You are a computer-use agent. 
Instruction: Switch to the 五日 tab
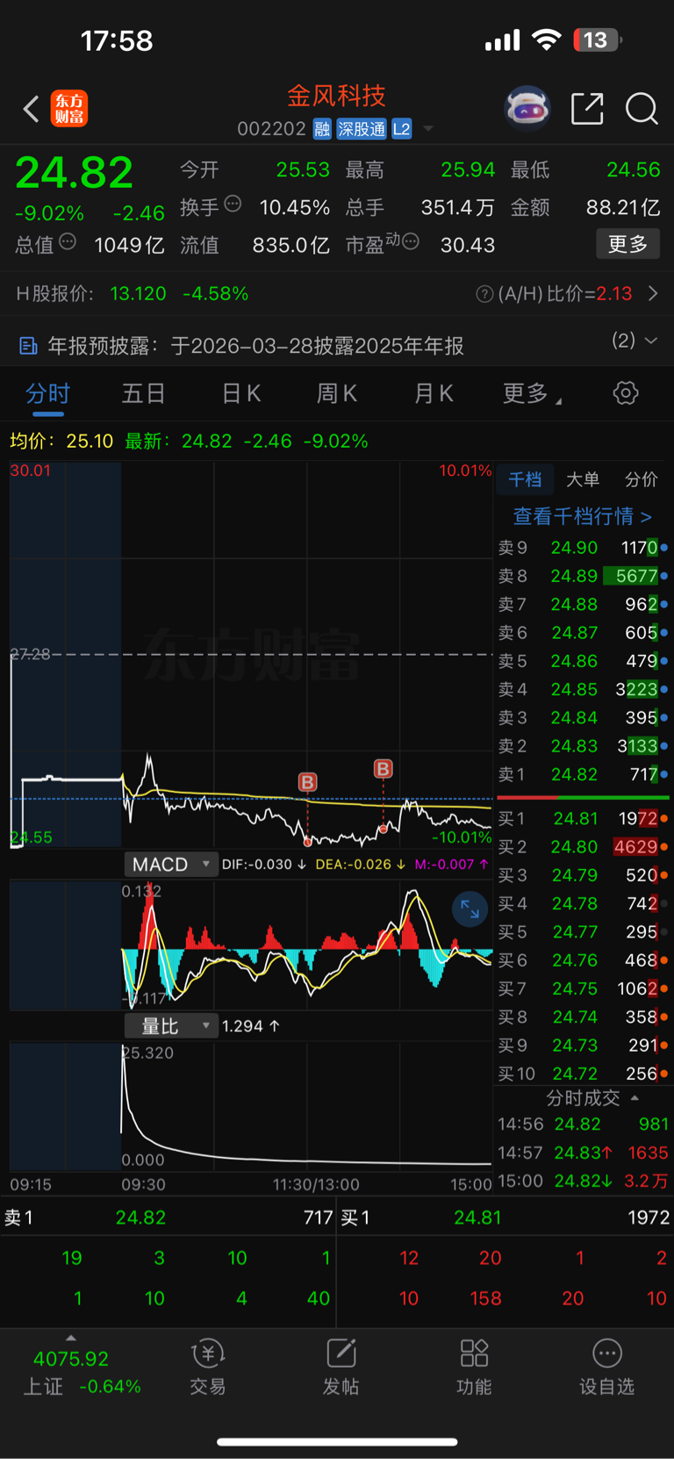coord(143,393)
